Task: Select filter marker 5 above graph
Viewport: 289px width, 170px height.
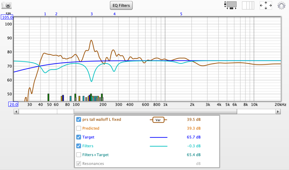Action: pyautogui.click(x=181, y=14)
